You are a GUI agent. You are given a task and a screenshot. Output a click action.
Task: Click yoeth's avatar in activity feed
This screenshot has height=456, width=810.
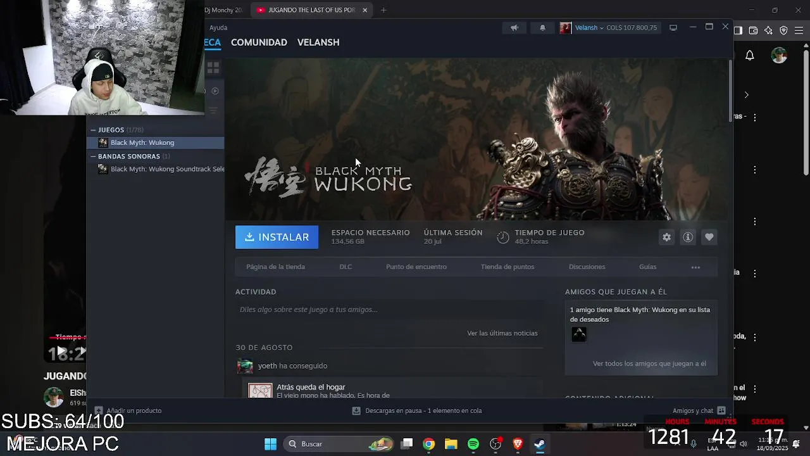pyautogui.click(x=245, y=366)
